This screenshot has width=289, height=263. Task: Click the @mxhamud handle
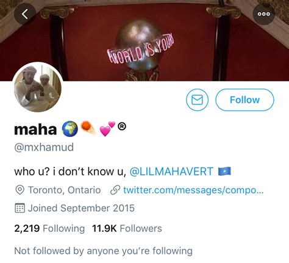pyautogui.click(x=44, y=147)
